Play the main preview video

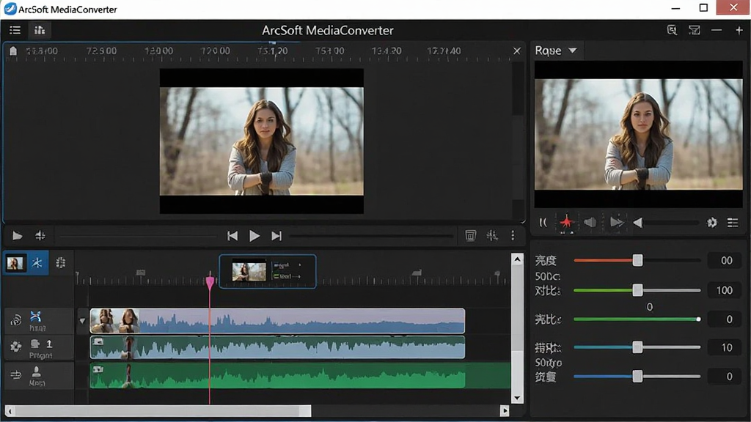pyautogui.click(x=254, y=236)
